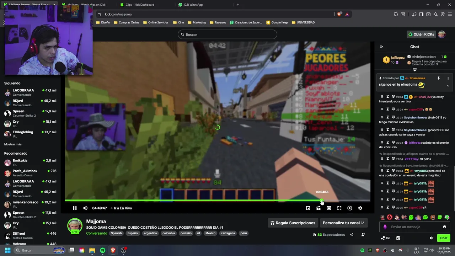The height and width of the screenshot is (256, 455).
Task: Click the emoji picker smiley icon
Action: [x=444, y=227]
